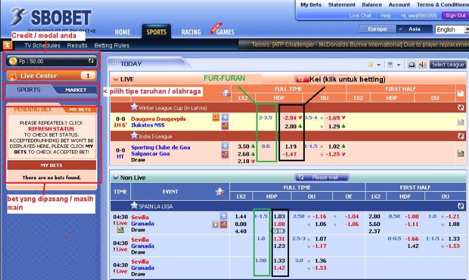Add first Sevilla vs Granada match to favorites
The width and height of the screenshot is (469, 280).
click(x=223, y=216)
